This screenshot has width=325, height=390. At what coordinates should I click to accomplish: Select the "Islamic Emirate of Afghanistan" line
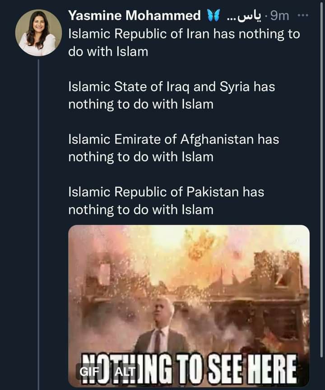[173, 139]
